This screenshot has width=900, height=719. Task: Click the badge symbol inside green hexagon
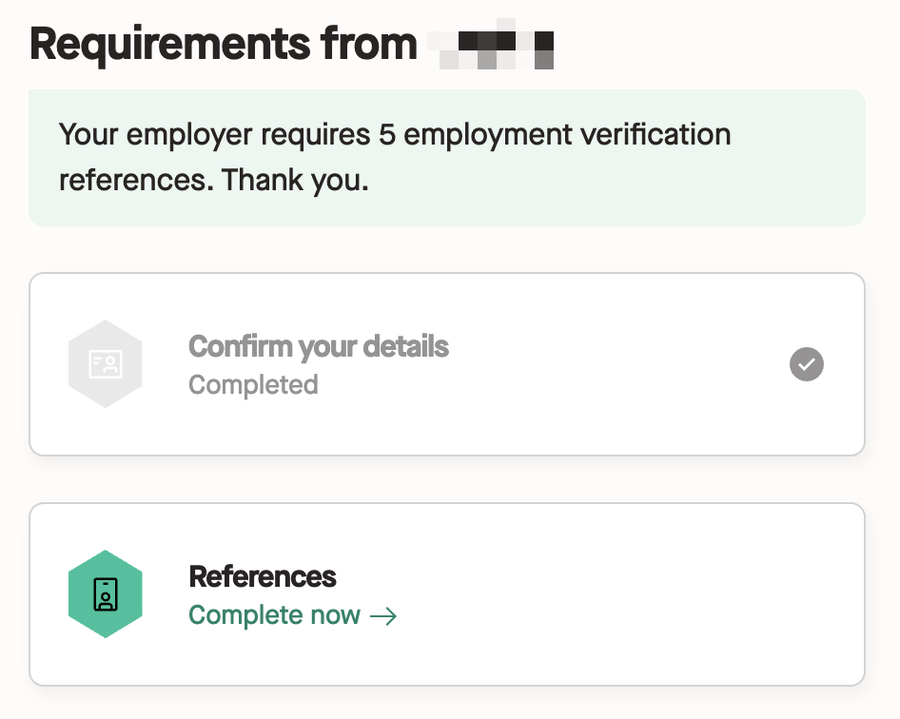click(x=105, y=593)
